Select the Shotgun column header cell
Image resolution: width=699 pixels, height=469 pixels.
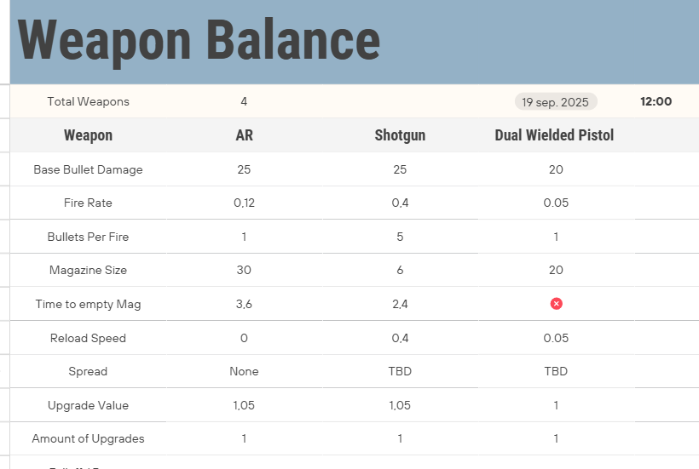[x=400, y=135]
